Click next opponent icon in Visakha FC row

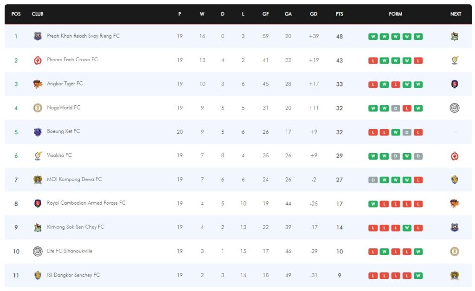(x=455, y=156)
